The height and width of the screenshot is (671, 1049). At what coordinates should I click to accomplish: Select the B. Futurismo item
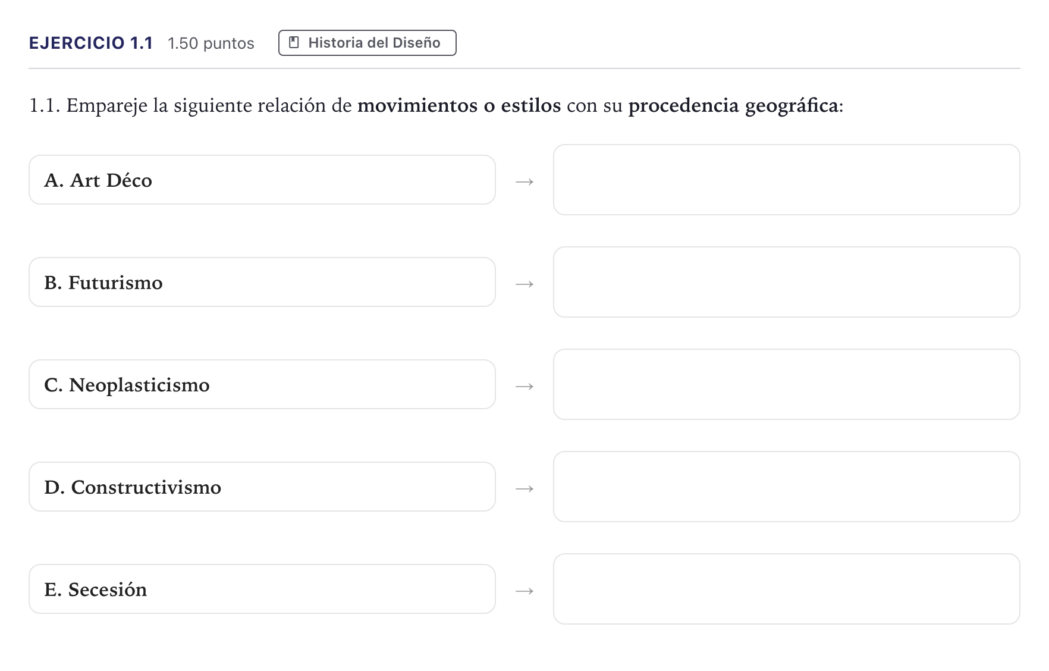262,282
